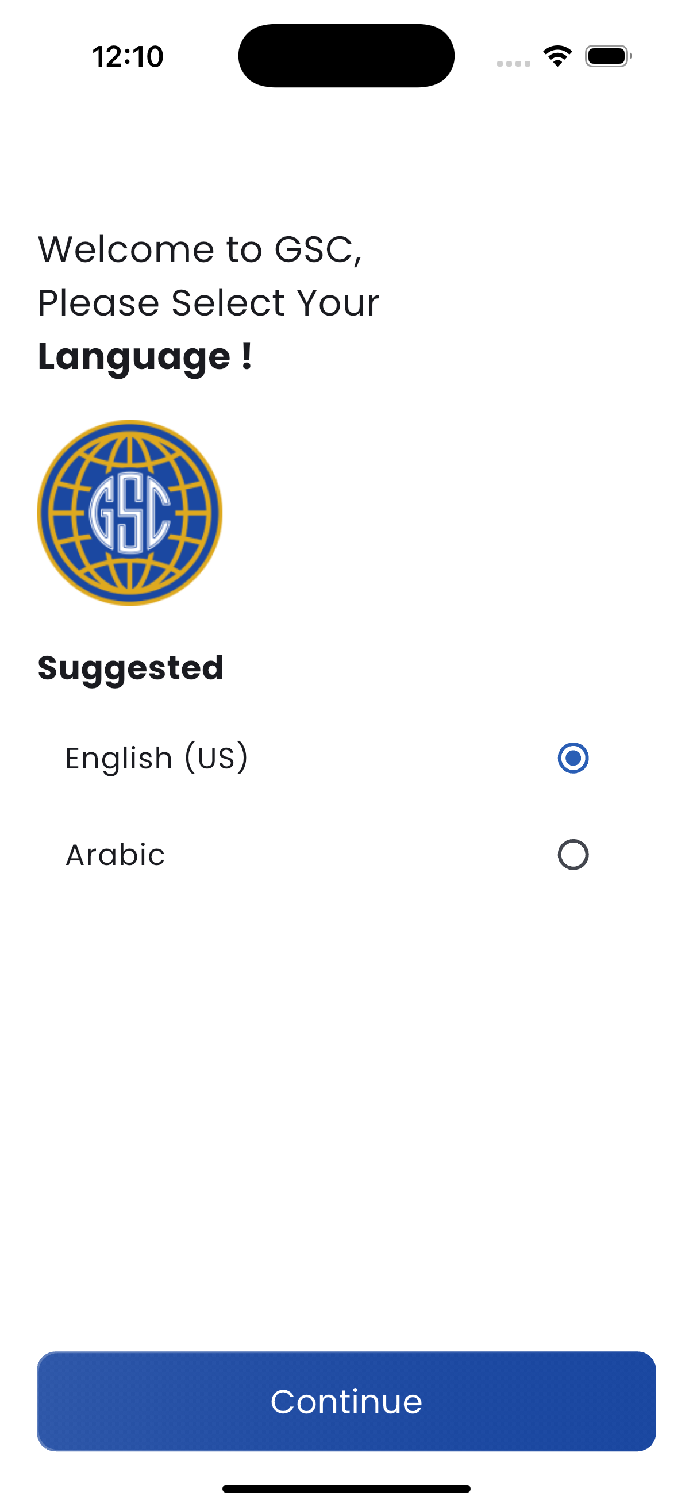The height and width of the screenshot is (1507, 693).
Task: Tap the exclamation mark after Language
Action: (247, 355)
